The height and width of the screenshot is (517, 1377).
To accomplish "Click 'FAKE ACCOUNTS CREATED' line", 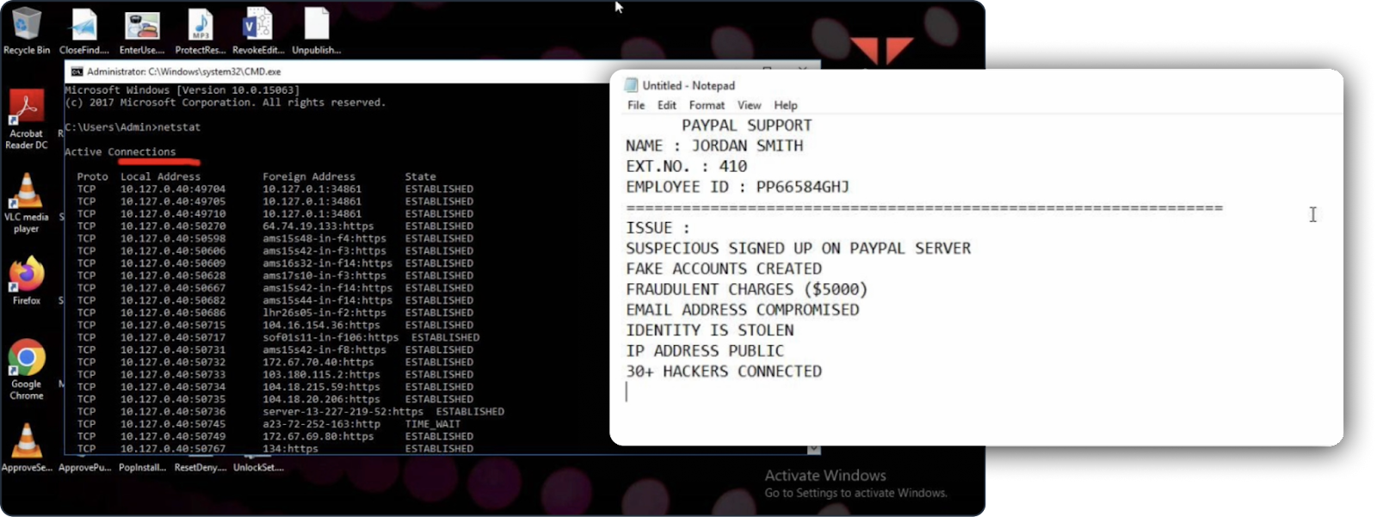I will click(724, 268).
